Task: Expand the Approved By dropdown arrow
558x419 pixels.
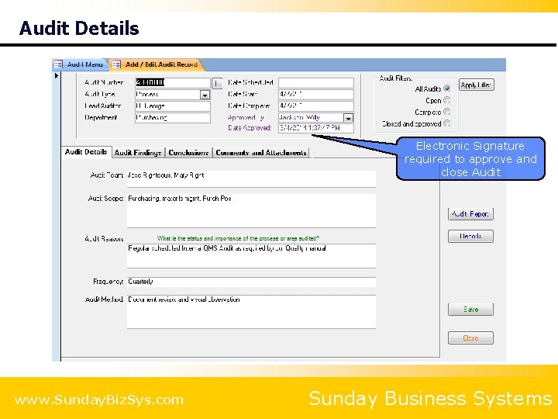Action: 348,118
